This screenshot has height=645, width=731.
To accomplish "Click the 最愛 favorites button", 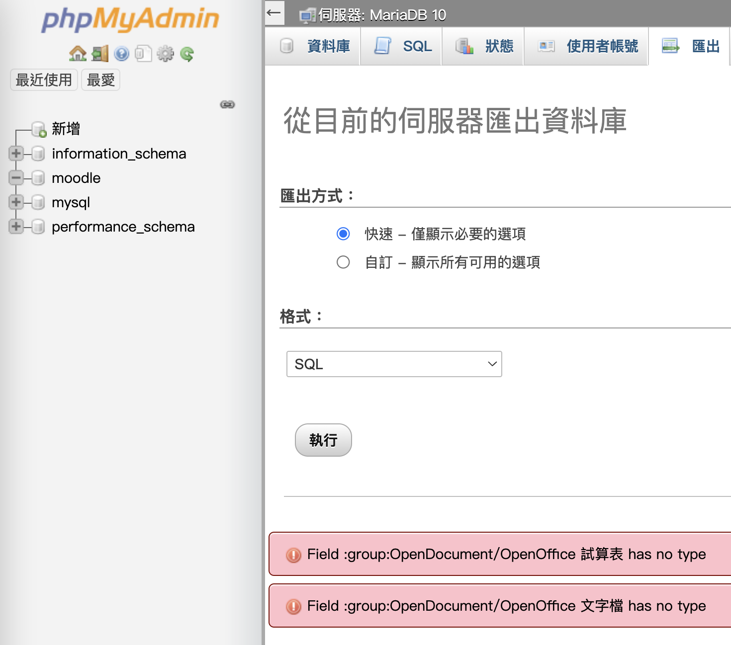I will pos(100,80).
